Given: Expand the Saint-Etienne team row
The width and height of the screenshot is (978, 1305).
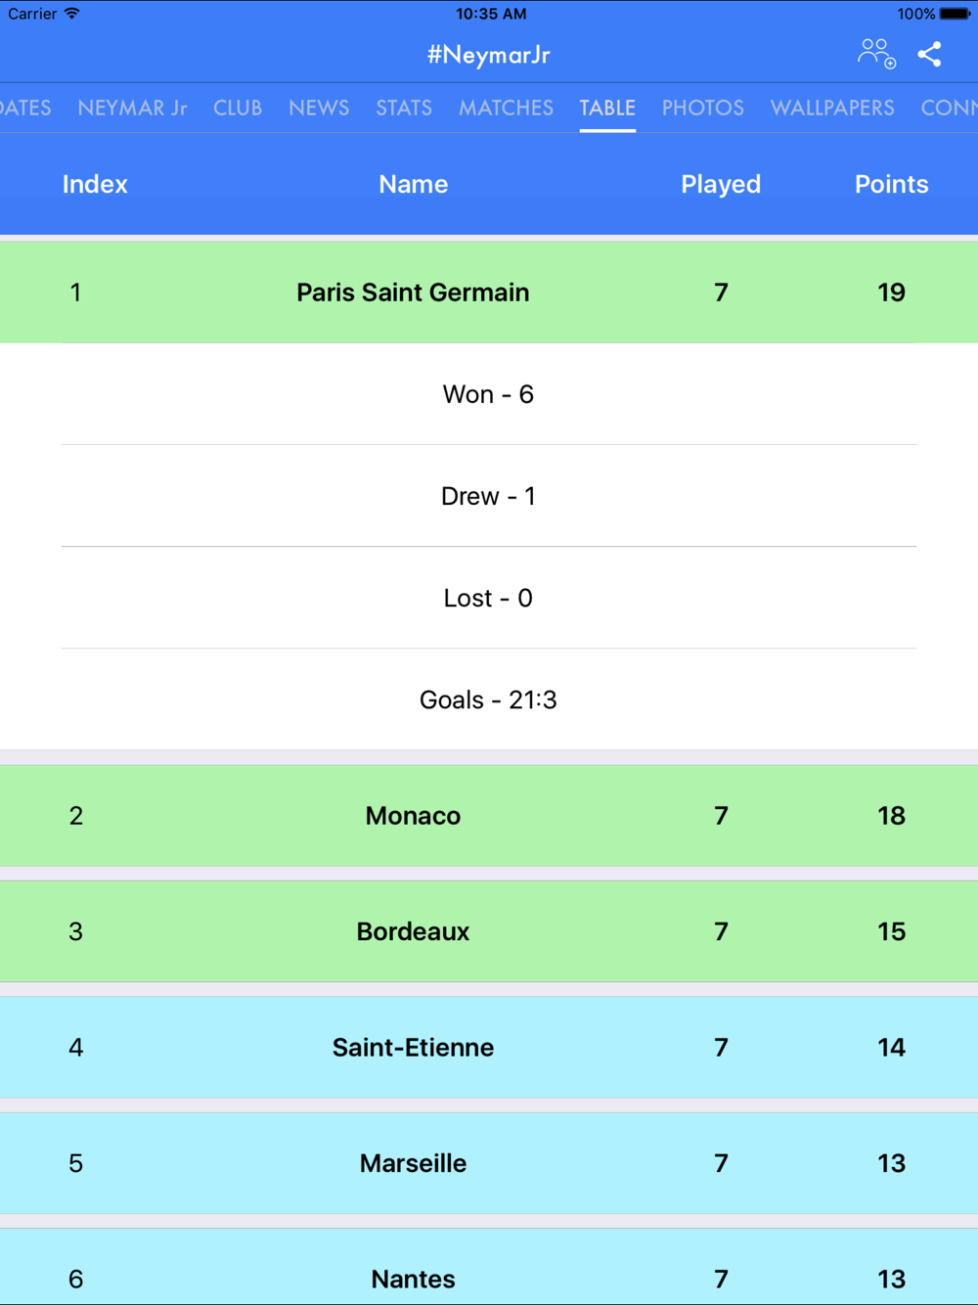Looking at the screenshot, I should click(x=489, y=1048).
